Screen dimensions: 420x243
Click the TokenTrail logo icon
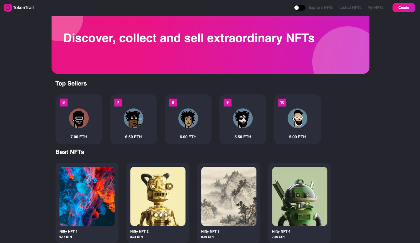point(8,8)
